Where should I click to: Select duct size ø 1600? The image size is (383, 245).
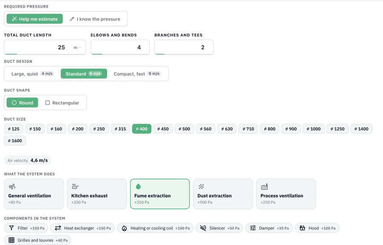15,140
